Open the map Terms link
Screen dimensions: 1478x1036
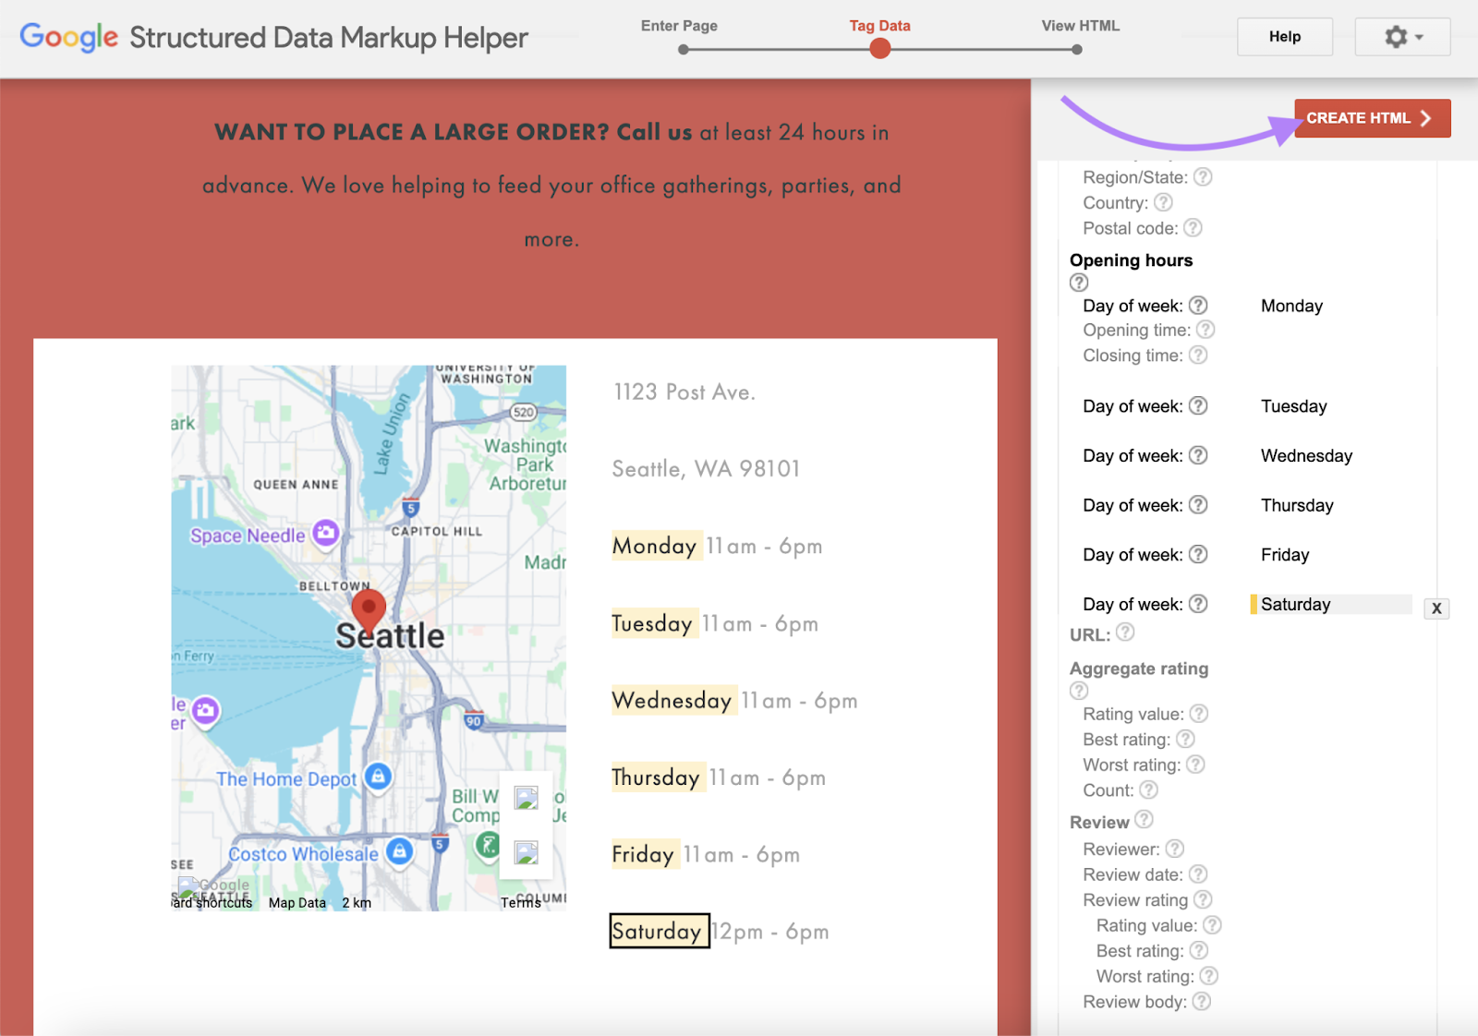tap(521, 902)
